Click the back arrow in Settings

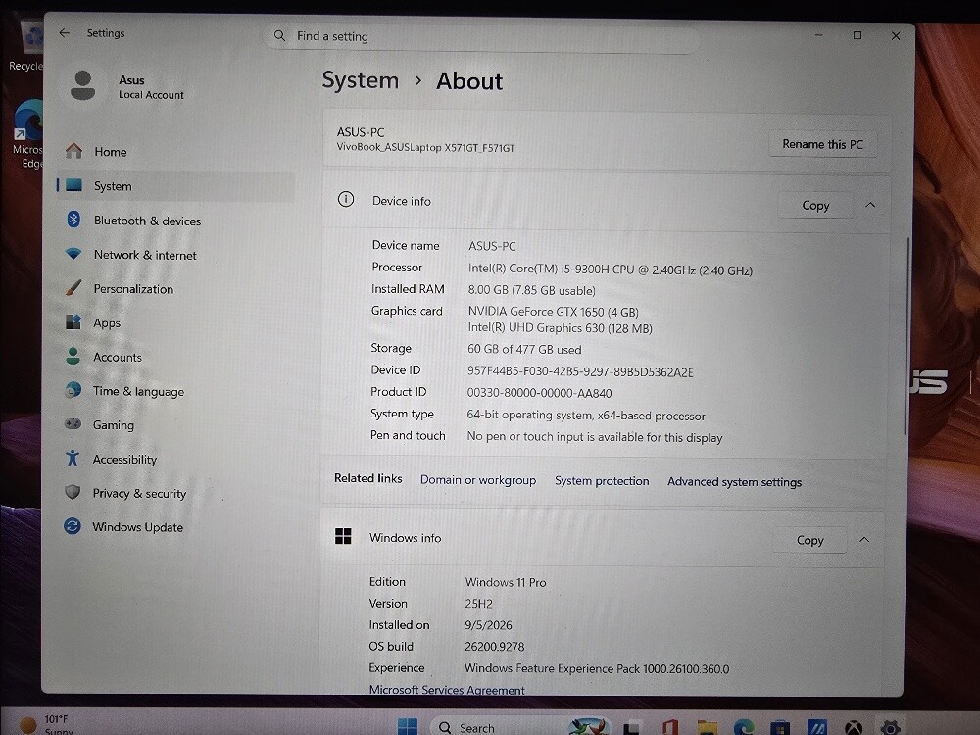[x=65, y=33]
